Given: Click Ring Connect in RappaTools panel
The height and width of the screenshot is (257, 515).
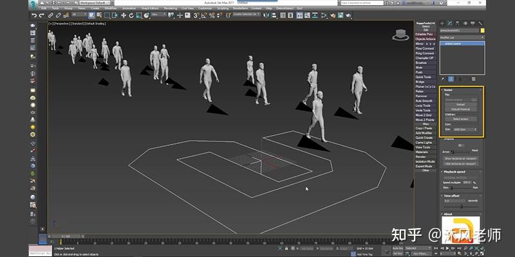Looking at the screenshot, I should (x=426, y=53).
